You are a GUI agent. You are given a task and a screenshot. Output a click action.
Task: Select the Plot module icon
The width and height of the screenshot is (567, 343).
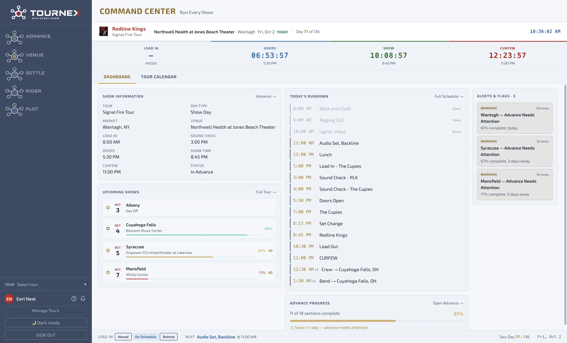tap(14, 110)
